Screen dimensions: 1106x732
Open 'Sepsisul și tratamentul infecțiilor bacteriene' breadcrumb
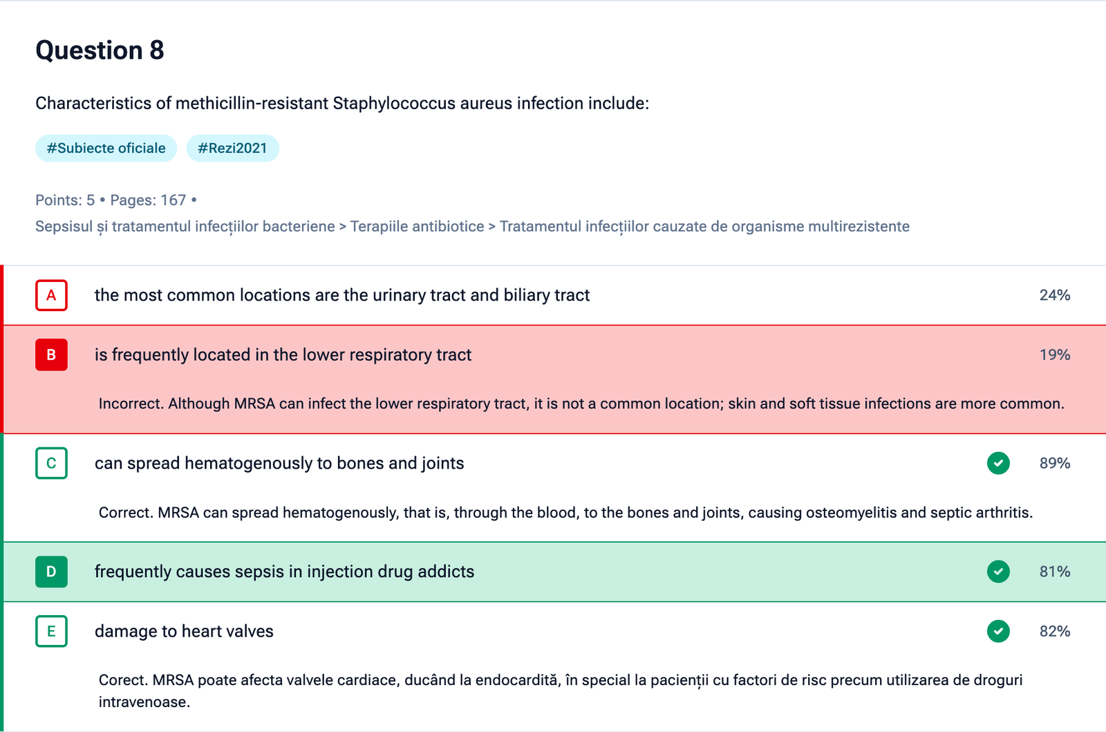tap(185, 227)
